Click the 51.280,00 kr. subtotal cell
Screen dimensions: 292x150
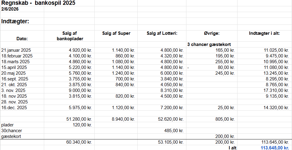[79, 119]
